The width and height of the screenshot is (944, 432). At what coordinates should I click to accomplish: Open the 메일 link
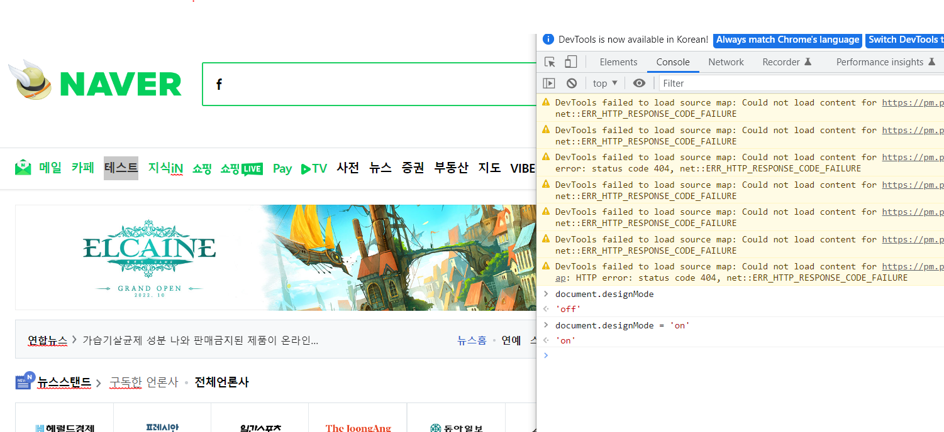(50, 168)
